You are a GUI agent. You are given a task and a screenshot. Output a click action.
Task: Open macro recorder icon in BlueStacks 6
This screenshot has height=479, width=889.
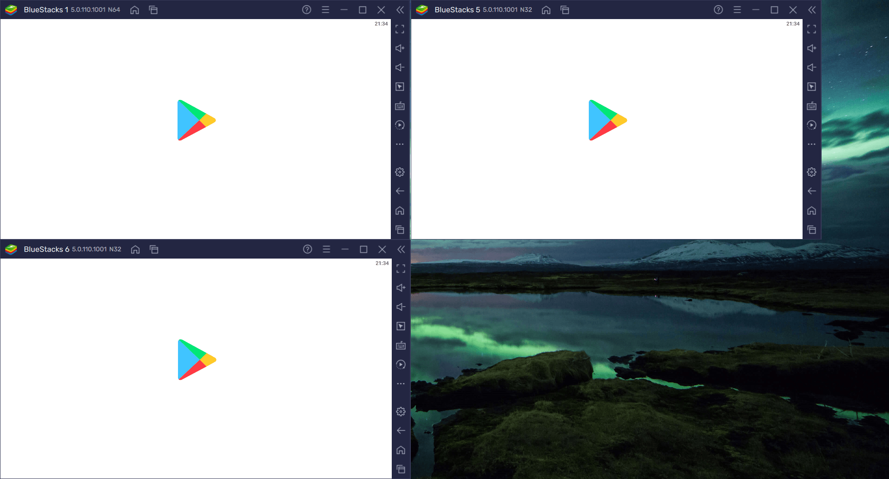tap(401, 365)
